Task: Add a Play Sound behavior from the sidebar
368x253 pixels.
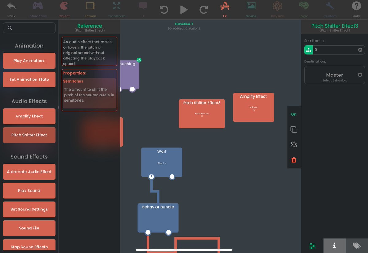Action: click(x=29, y=190)
